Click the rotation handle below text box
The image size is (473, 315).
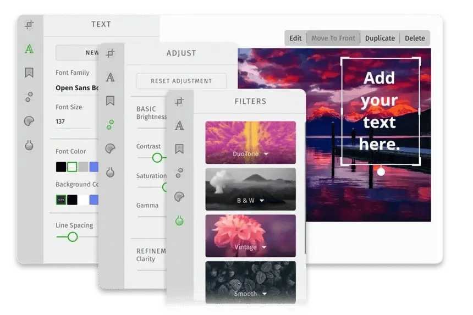(381, 172)
